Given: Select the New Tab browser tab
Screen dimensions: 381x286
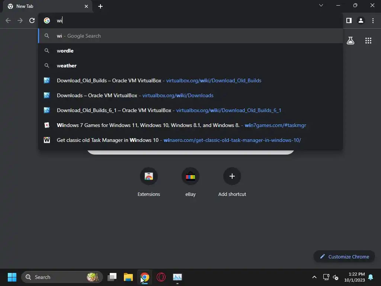Looking at the screenshot, I should point(48,7).
